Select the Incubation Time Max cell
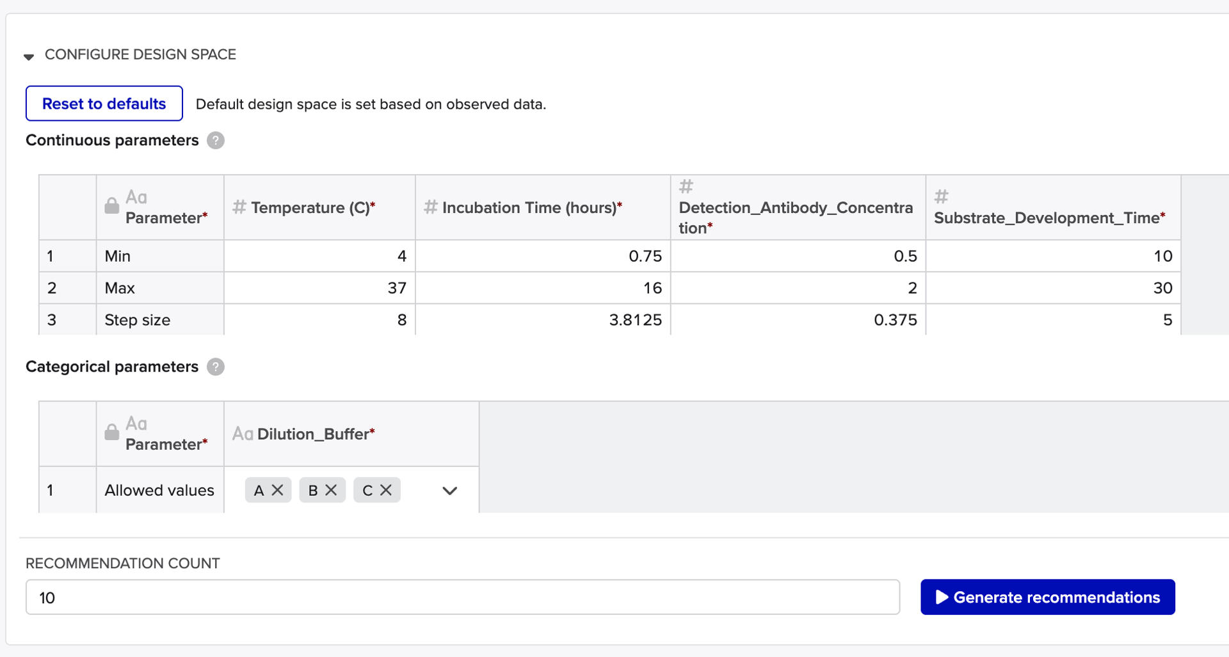Screen dimensions: 1229x657 (x=542, y=288)
